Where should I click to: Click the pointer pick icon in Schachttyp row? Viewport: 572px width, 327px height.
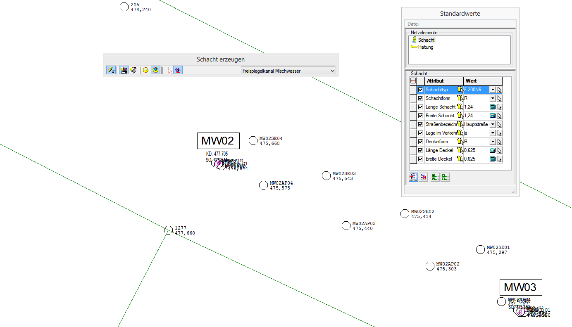(499, 90)
